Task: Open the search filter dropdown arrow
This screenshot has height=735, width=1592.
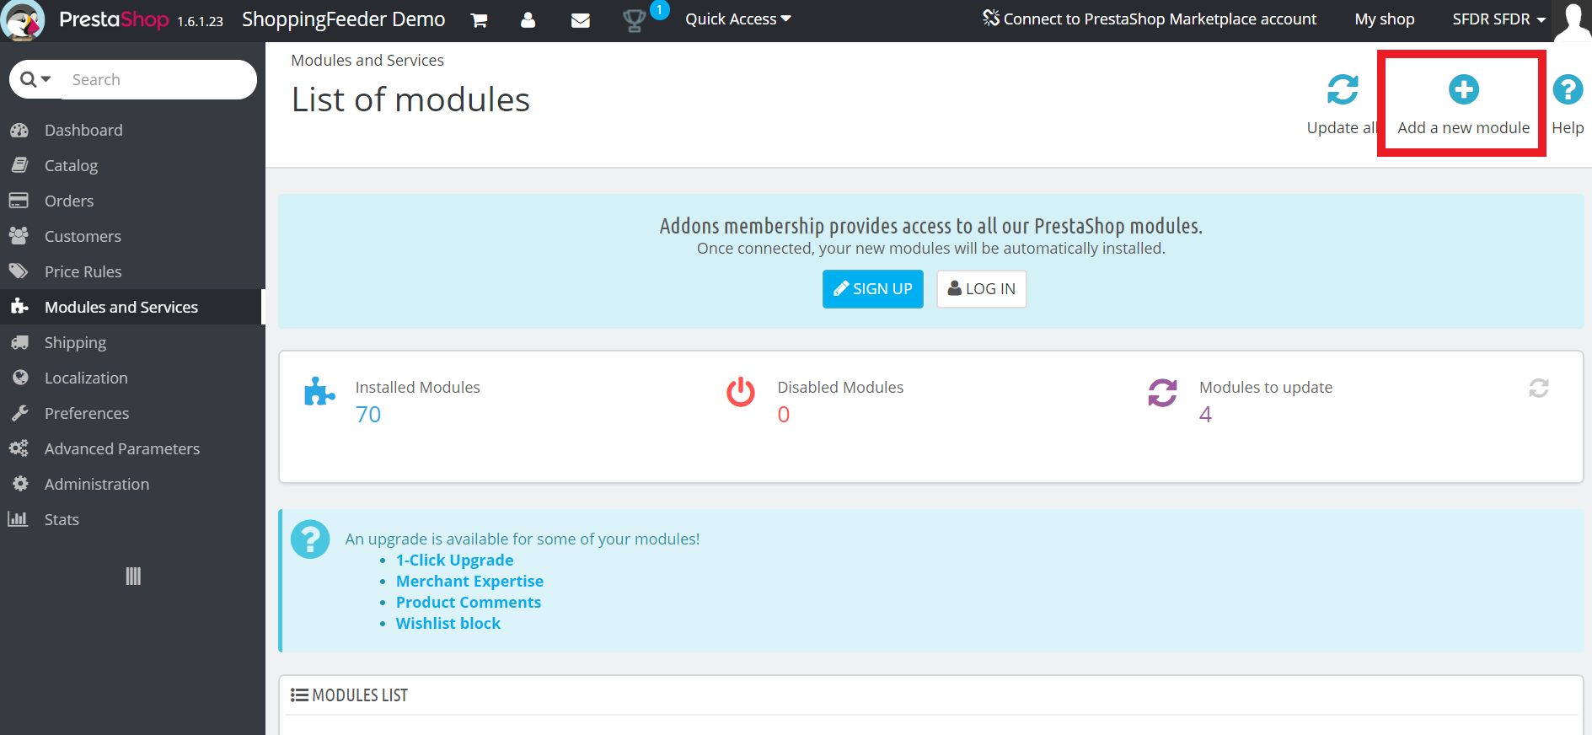Action: [x=46, y=79]
